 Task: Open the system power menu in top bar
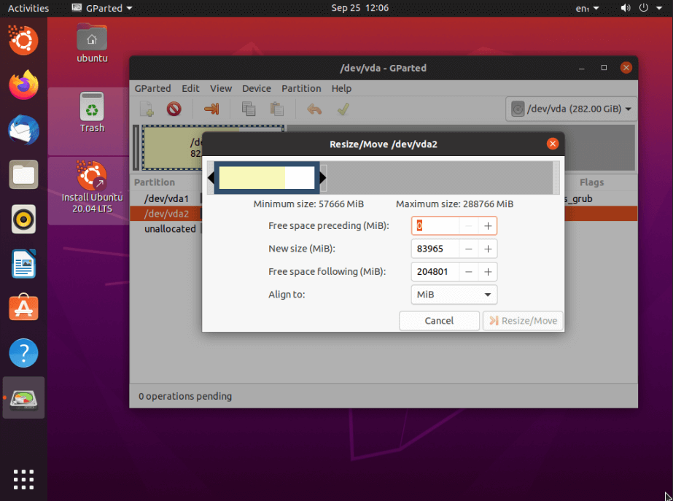click(x=643, y=8)
